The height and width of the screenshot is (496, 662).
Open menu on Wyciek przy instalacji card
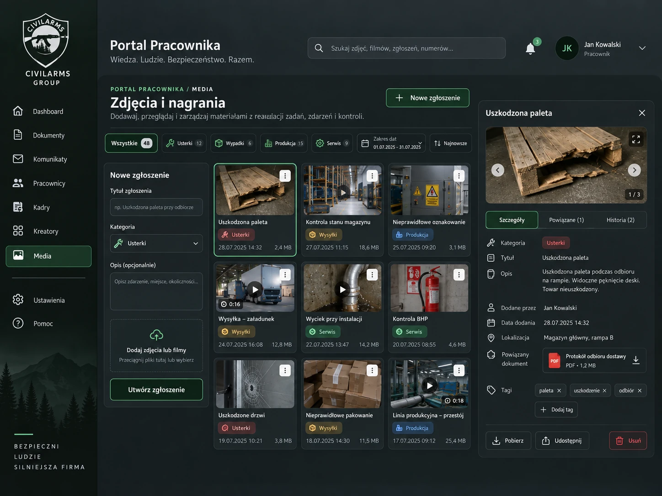click(x=372, y=274)
